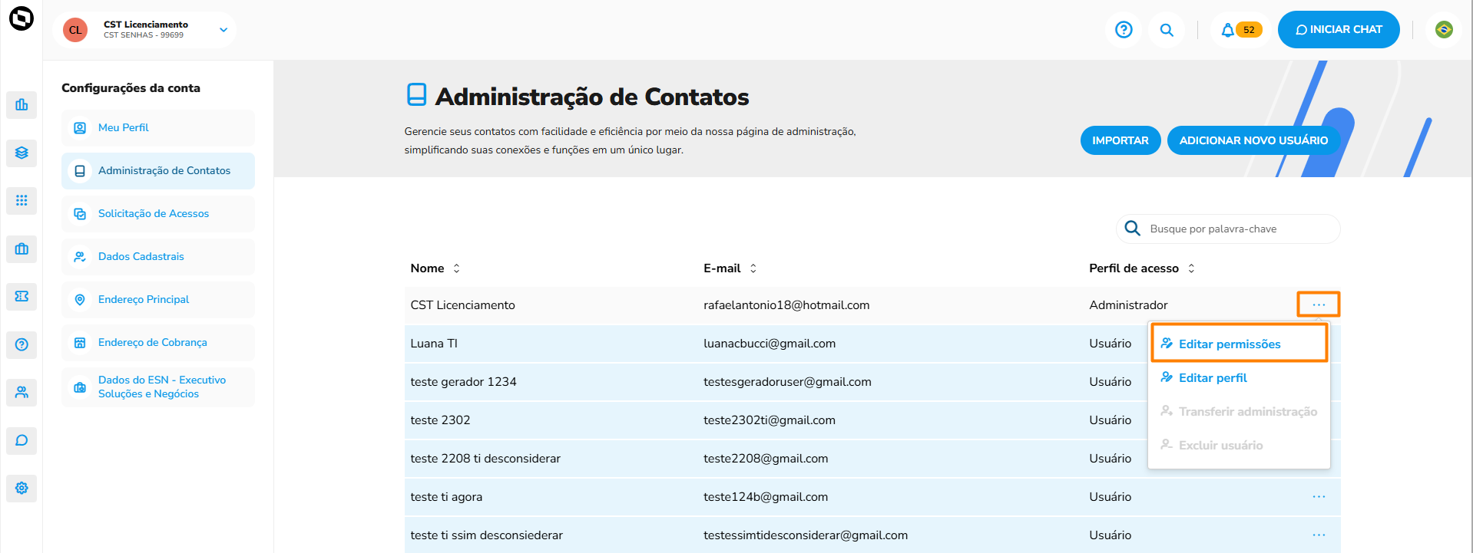Viewport: 1473px width, 553px height.
Task: Open the ticket icon in left sidebar
Action: [x=22, y=296]
